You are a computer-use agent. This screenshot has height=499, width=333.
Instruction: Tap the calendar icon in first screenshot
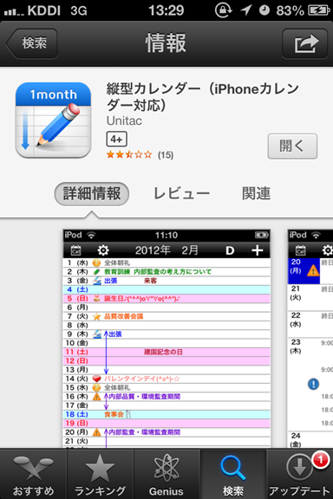point(75,250)
